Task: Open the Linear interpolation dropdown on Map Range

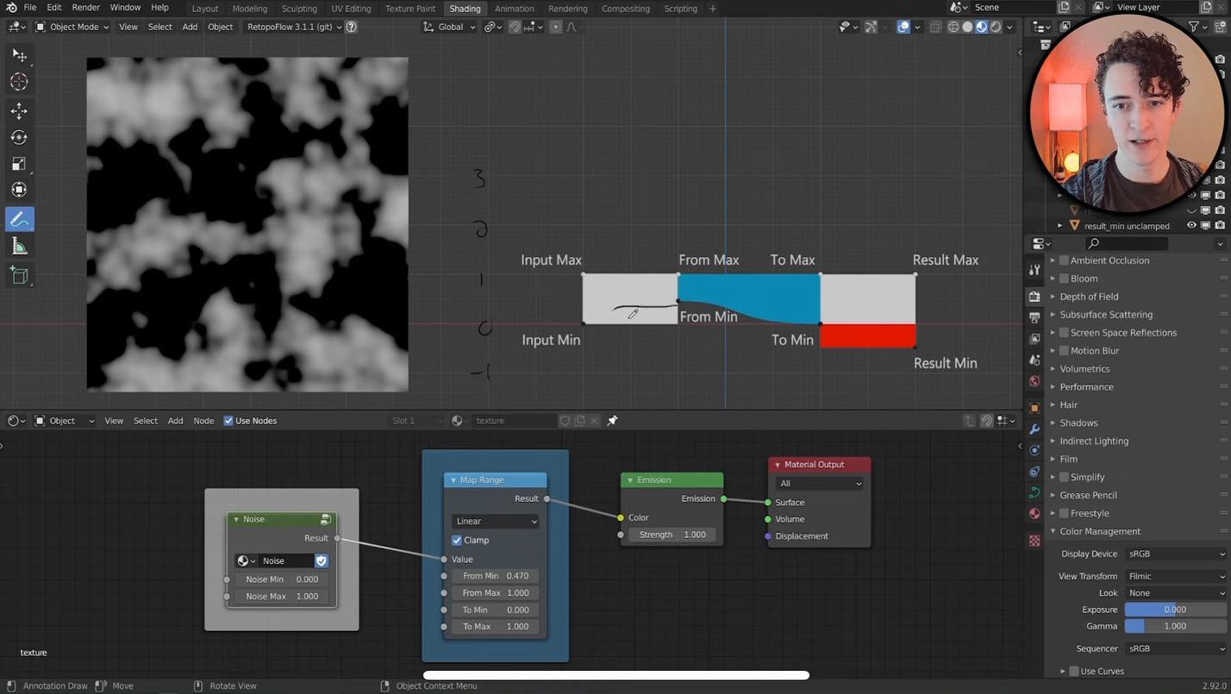Action: (496, 522)
